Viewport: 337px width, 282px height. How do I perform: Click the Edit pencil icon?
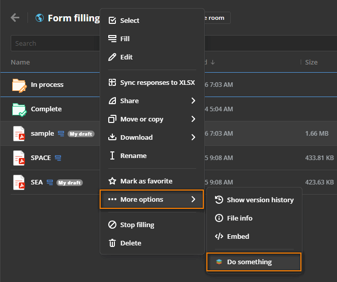coord(112,57)
